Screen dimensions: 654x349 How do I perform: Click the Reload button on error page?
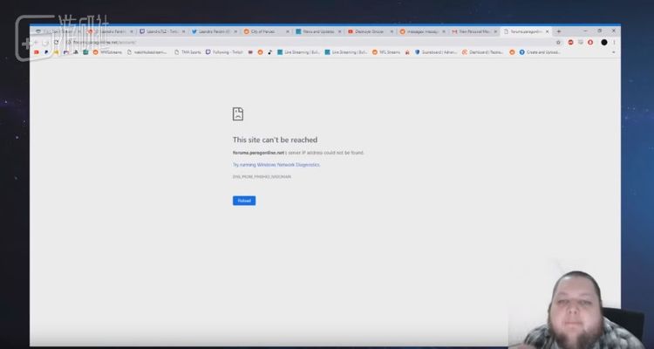tap(244, 201)
